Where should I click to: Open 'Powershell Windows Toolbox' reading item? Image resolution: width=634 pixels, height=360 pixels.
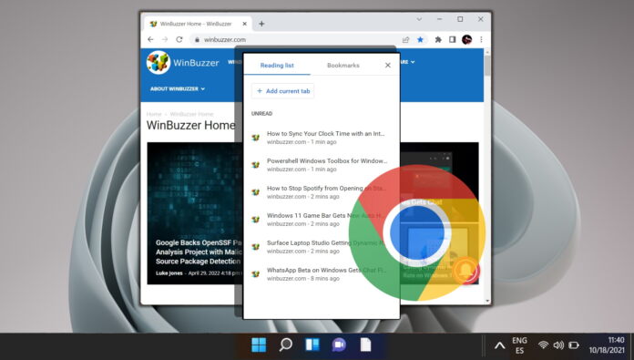(322, 165)
